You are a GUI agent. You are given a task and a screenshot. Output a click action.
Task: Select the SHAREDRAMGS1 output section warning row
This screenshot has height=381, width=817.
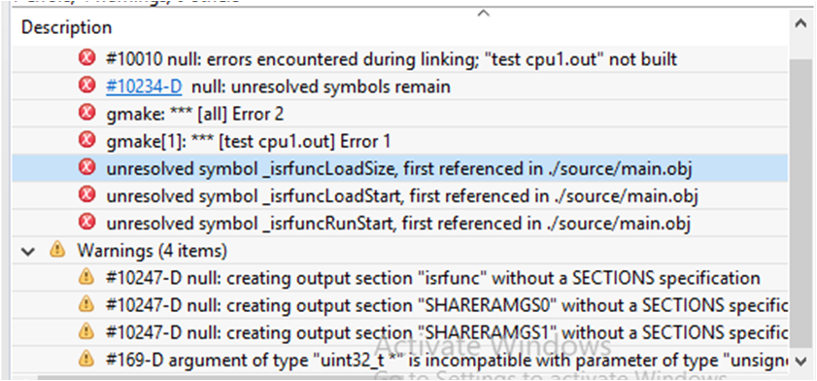399,331
